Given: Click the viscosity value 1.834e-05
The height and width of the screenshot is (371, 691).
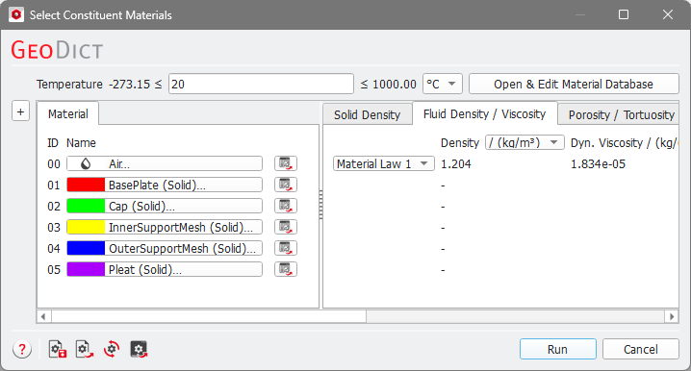Looking at the screenshot, I should pos(598,164).
